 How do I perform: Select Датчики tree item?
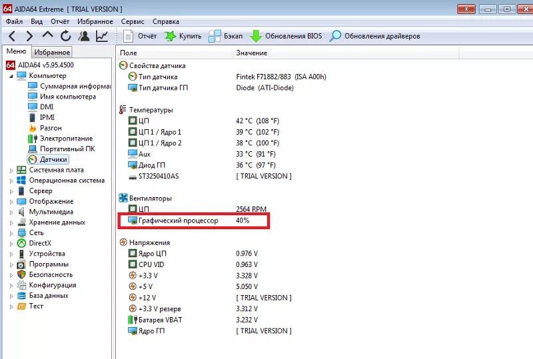[x=48, y=159]
